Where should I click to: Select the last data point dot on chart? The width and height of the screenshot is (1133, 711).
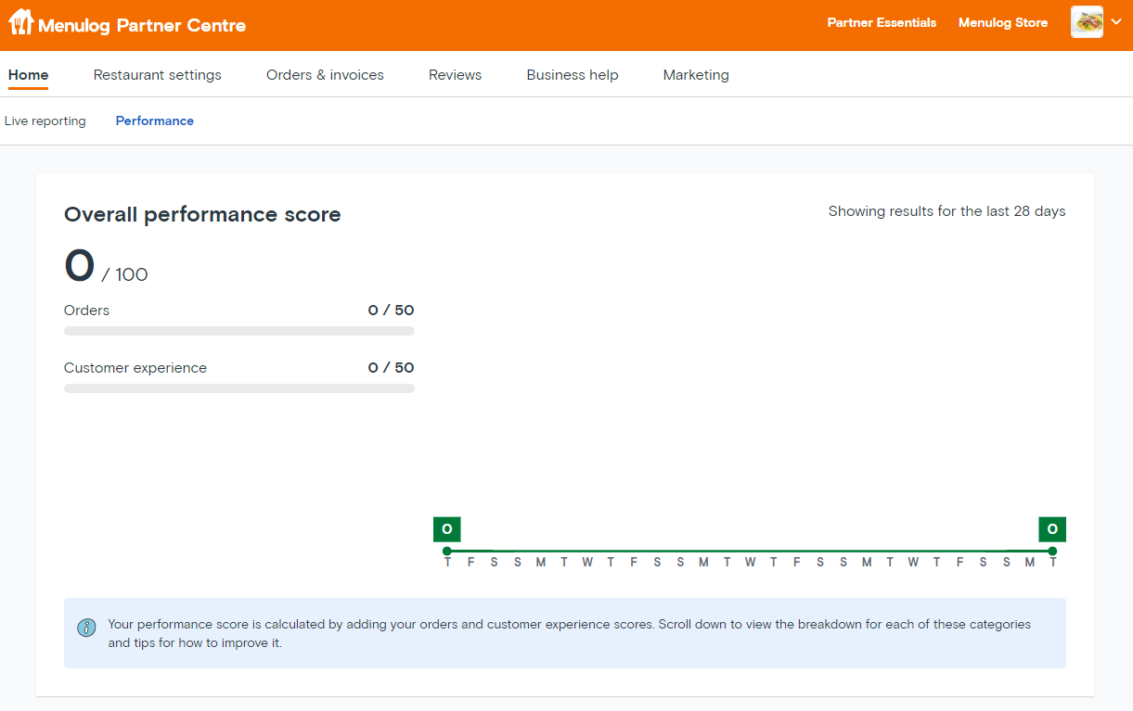coord(1052,551)
